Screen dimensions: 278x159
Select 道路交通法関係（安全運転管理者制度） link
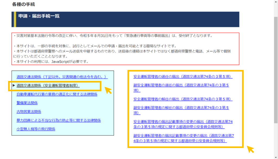pos(48,85)
